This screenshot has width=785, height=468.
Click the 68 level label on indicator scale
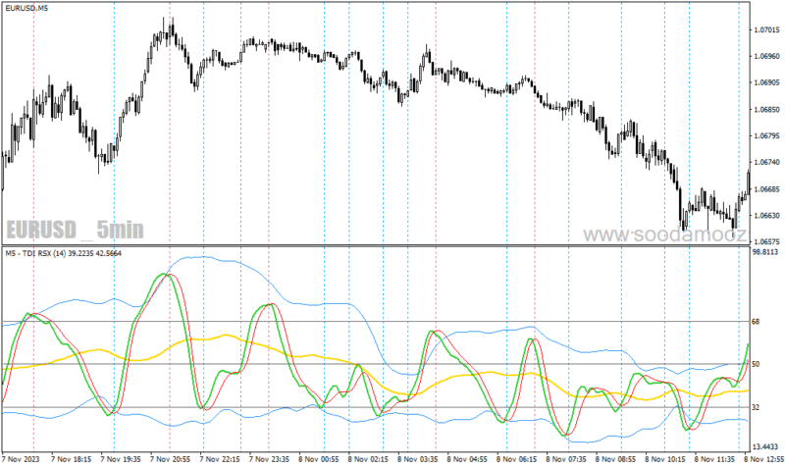tap(756, 322)
